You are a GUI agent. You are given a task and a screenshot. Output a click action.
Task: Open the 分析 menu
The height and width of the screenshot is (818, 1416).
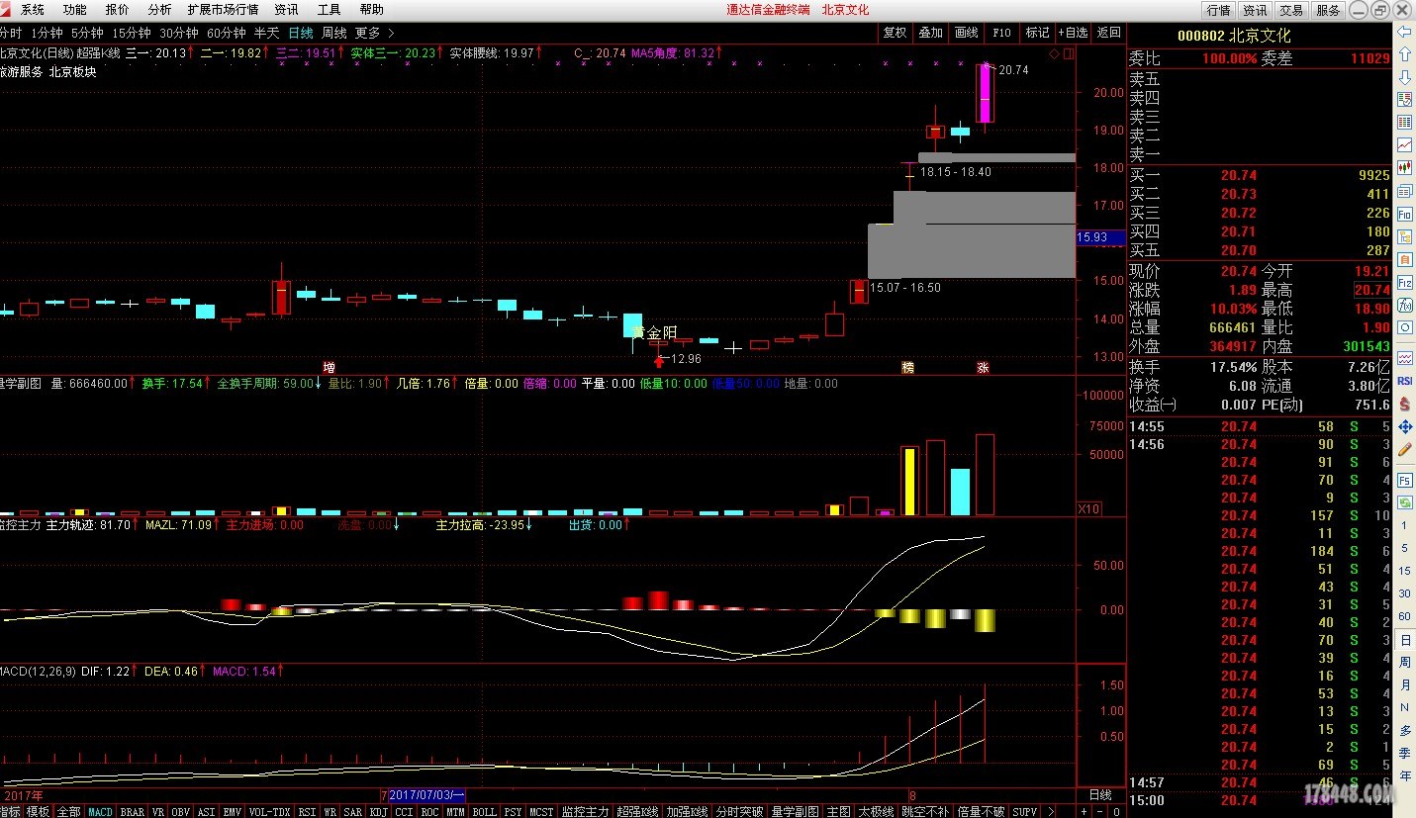159,10
